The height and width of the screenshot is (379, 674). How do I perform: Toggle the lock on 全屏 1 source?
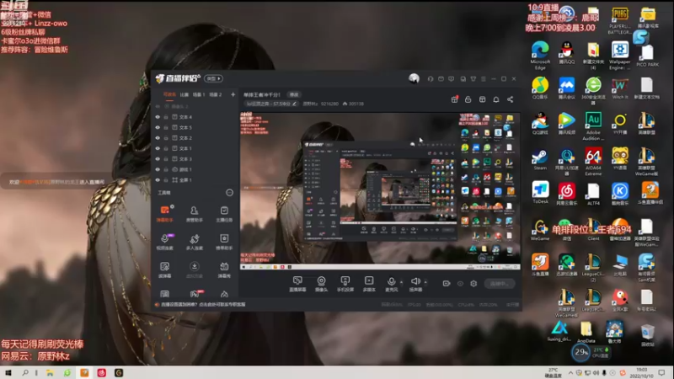(166, 180)
